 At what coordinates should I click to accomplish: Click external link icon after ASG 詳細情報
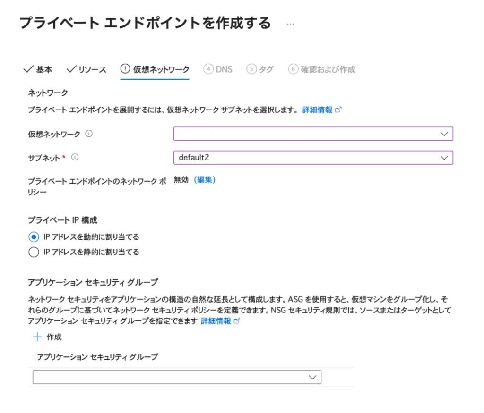click(x=237, y=321)
